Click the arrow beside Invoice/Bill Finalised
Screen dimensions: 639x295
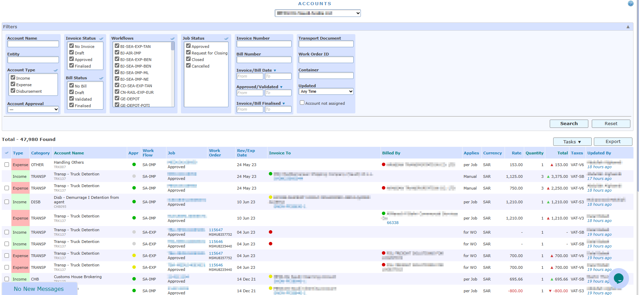coord(284,104)
